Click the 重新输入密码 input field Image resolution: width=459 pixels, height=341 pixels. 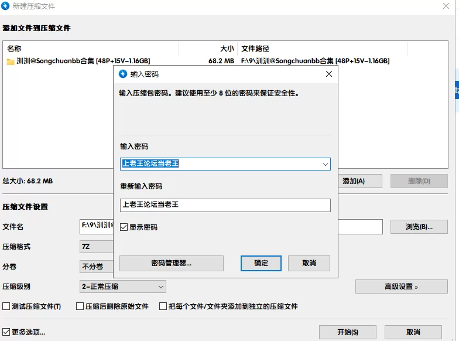coord(225,205)
